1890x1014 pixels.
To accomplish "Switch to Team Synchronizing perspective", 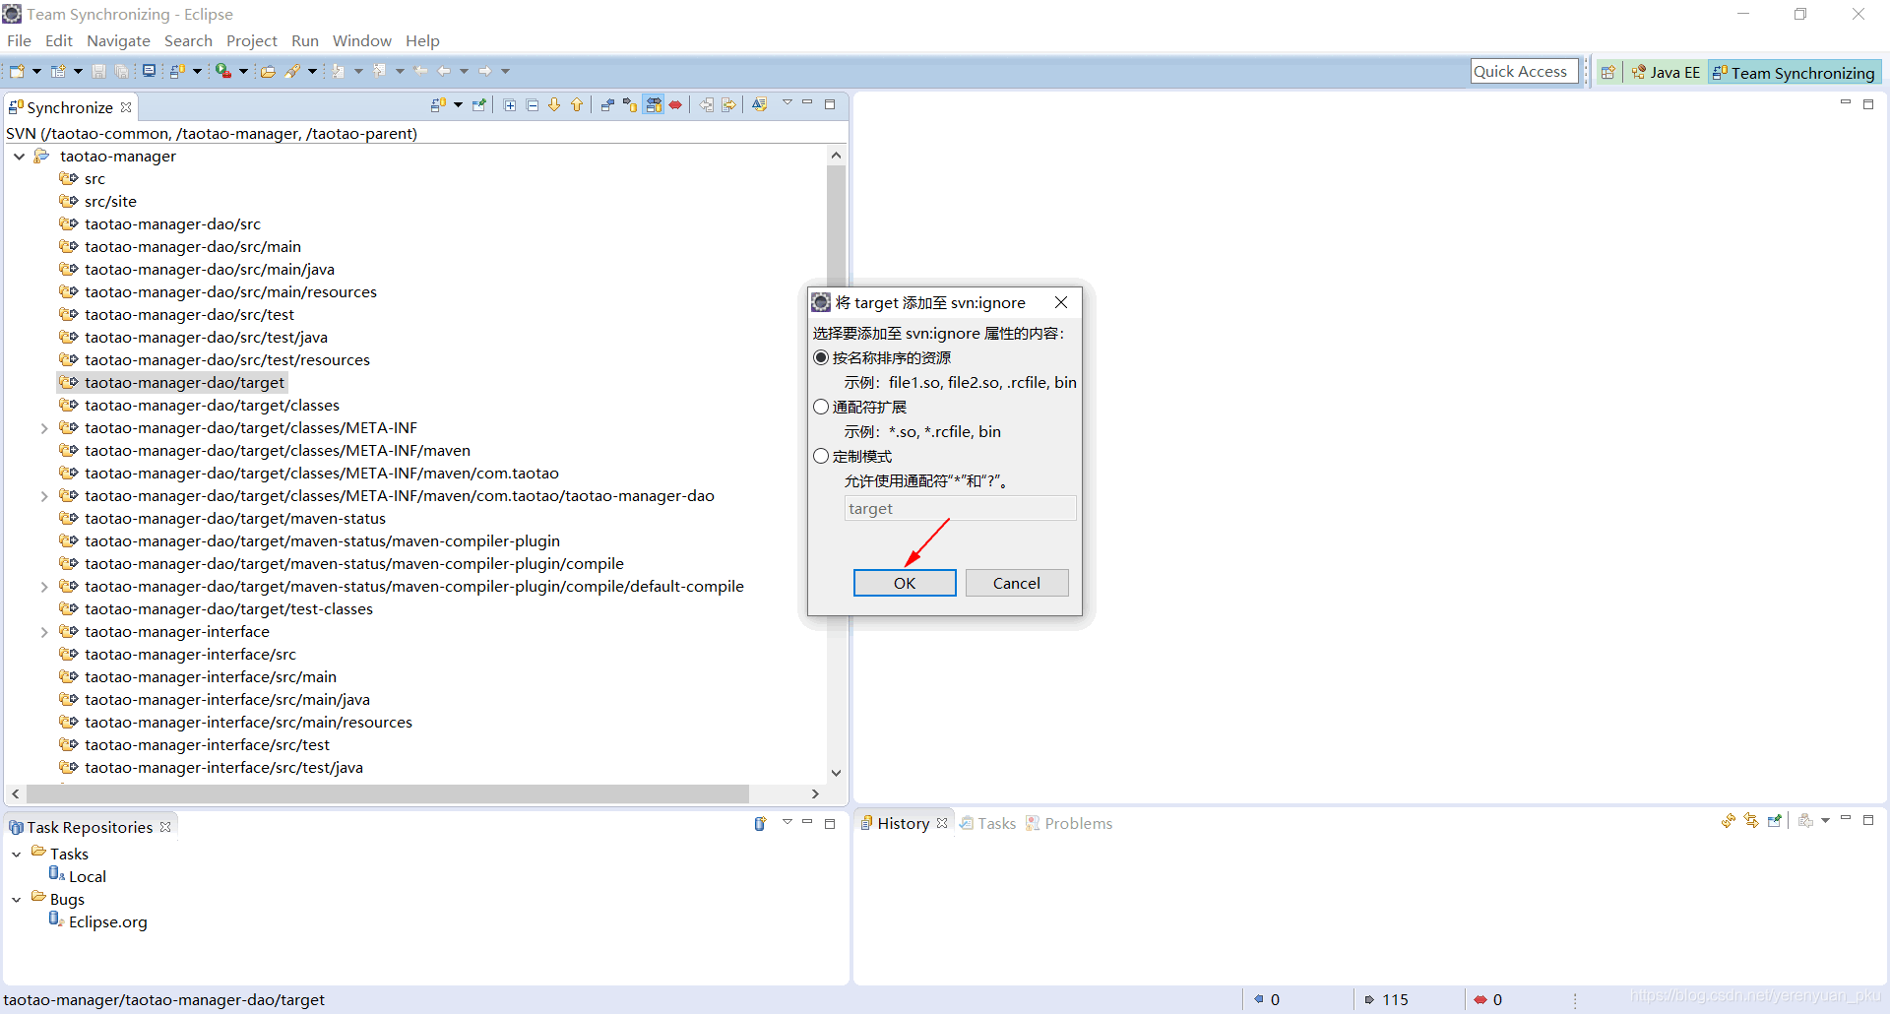I will (x=1794, y=72).
